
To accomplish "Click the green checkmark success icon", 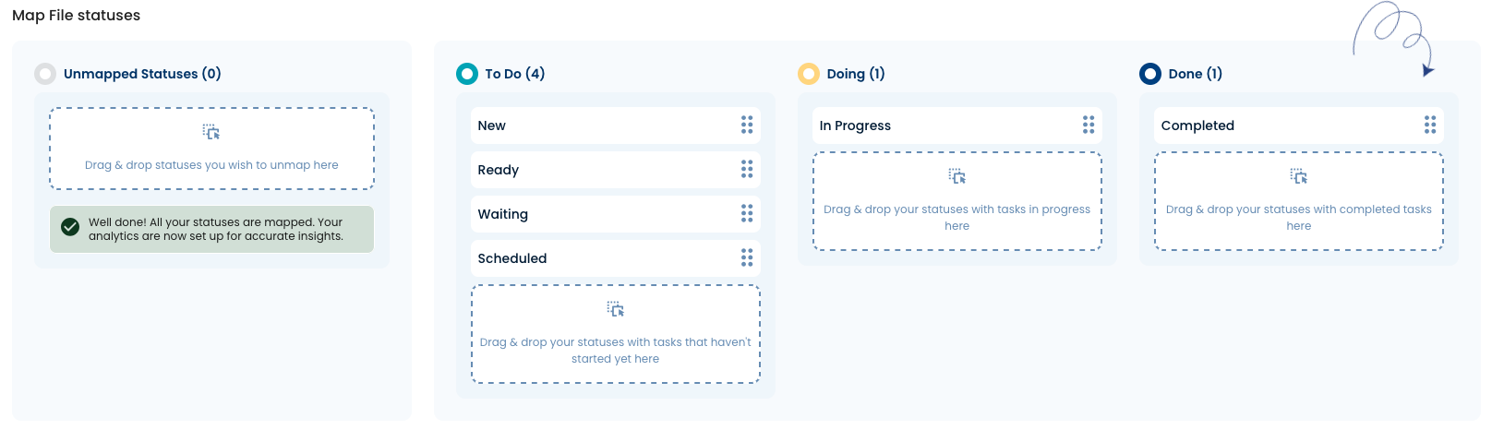I will pos(70,227).
